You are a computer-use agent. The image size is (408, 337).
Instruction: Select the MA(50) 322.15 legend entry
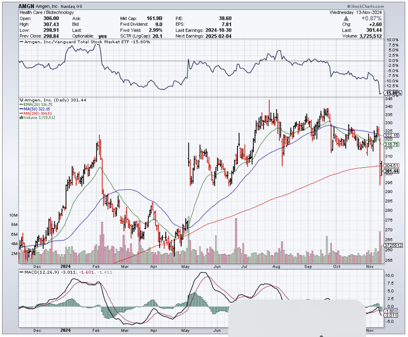(37, 109)
